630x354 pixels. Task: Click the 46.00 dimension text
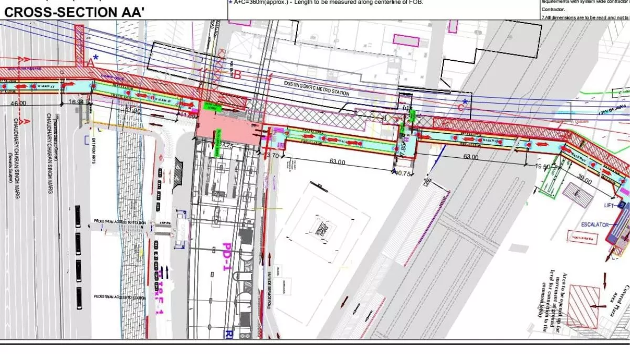tap(18, 103)
